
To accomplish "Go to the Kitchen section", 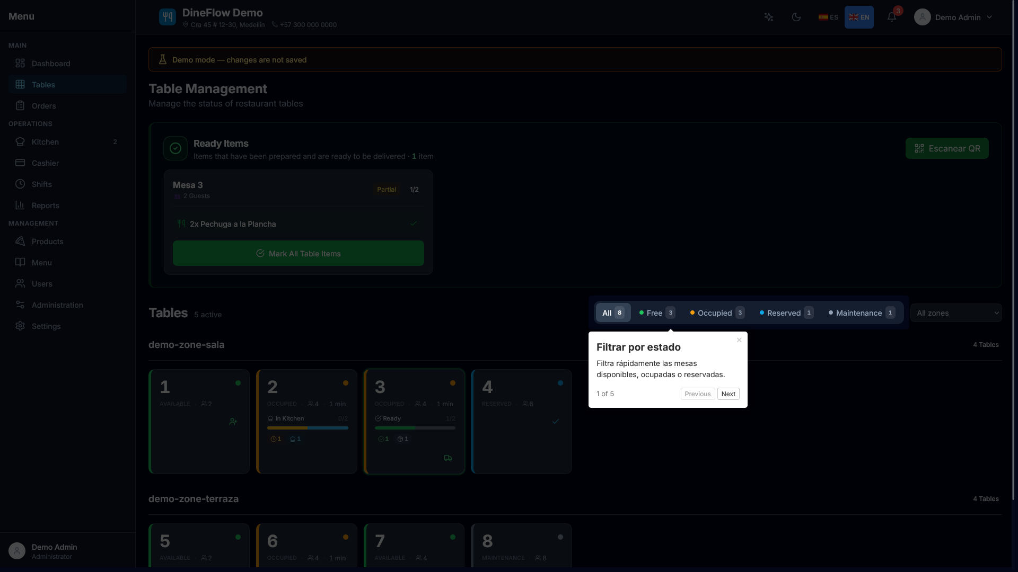I will point(68,142).
